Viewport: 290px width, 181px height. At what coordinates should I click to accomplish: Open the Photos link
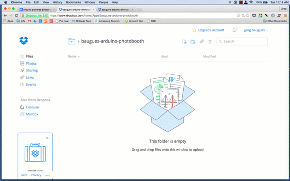point(31,63)
